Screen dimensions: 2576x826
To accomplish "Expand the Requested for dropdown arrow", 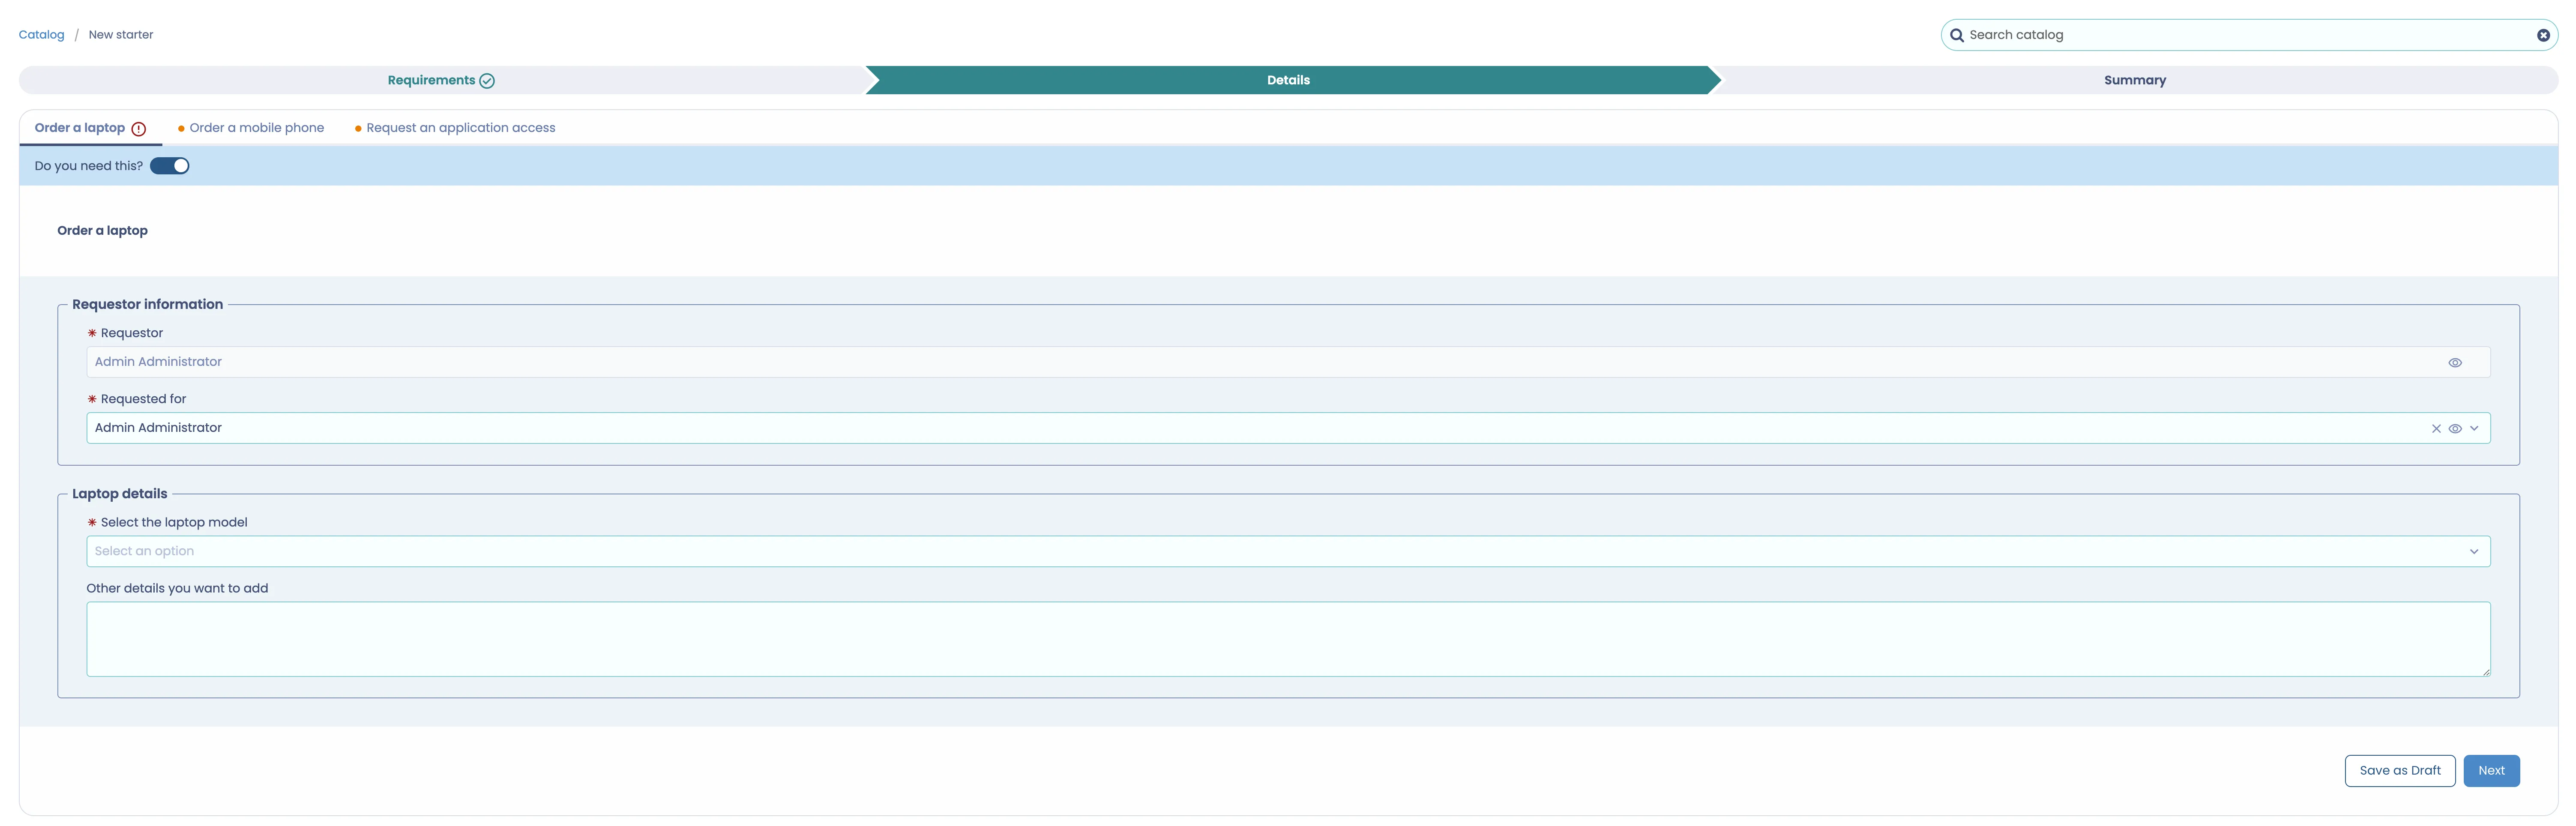I will pyautogui.click(x=2474, y=429).
